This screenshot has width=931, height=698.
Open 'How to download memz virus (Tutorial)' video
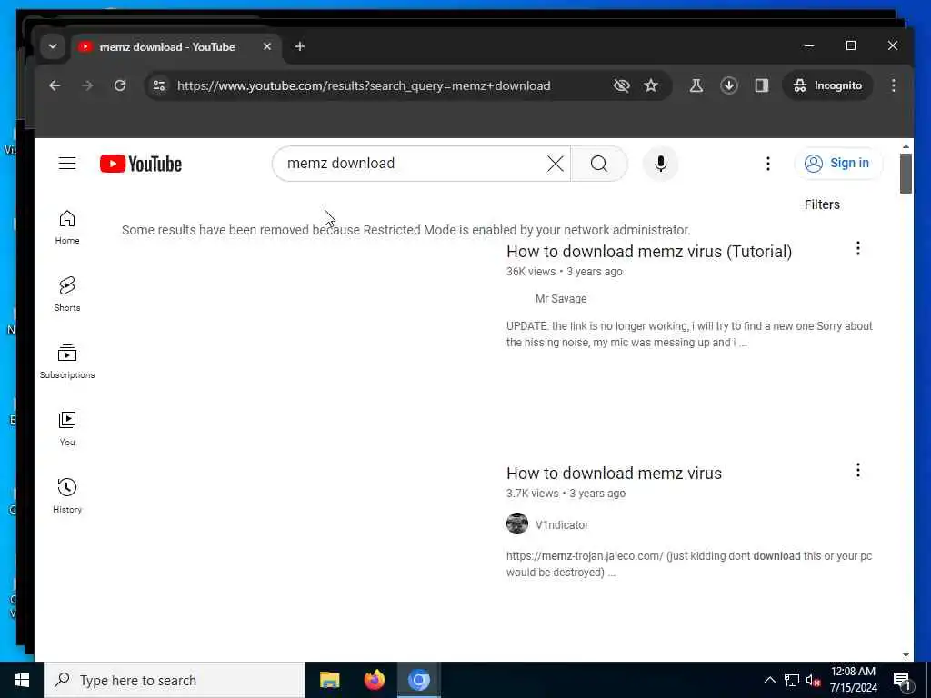point(649,252)
